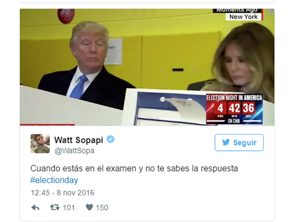This screenshot has height=222, width=296.
Task: Click the reply arrow icon
Action: (35, 207)
